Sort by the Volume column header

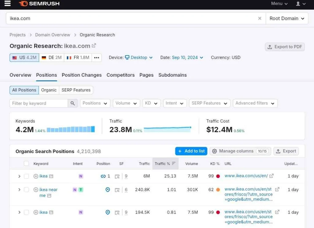click(x=191, y=164)
